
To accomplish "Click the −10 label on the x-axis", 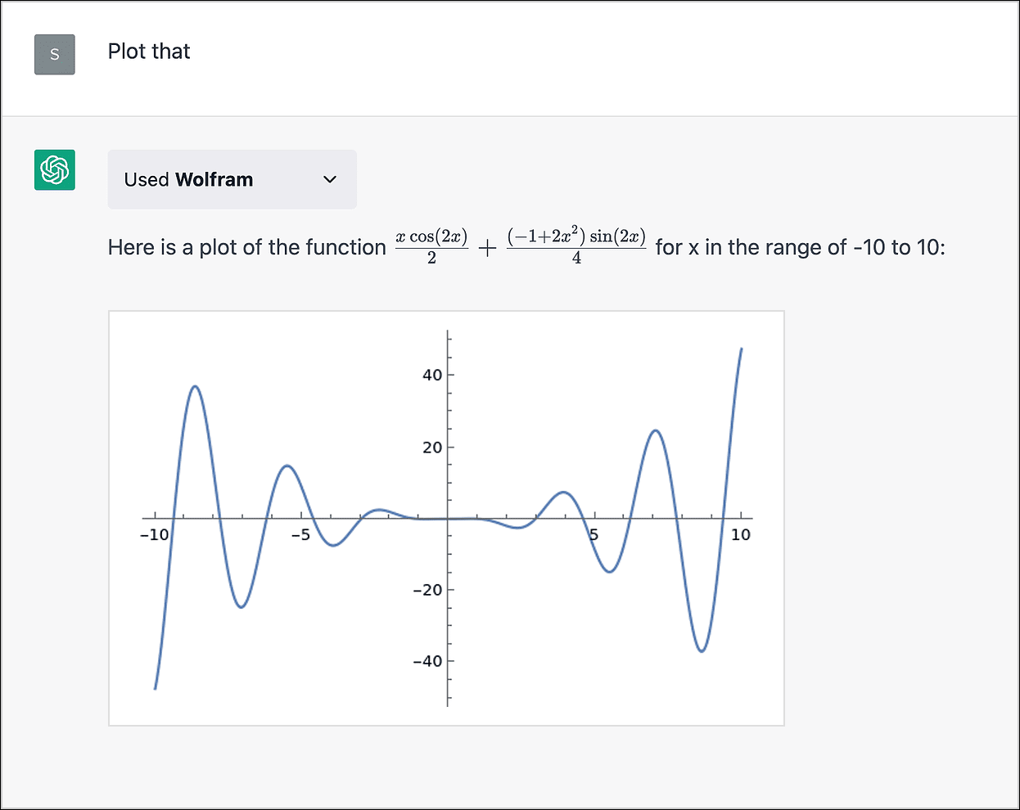I will [154, 535].
